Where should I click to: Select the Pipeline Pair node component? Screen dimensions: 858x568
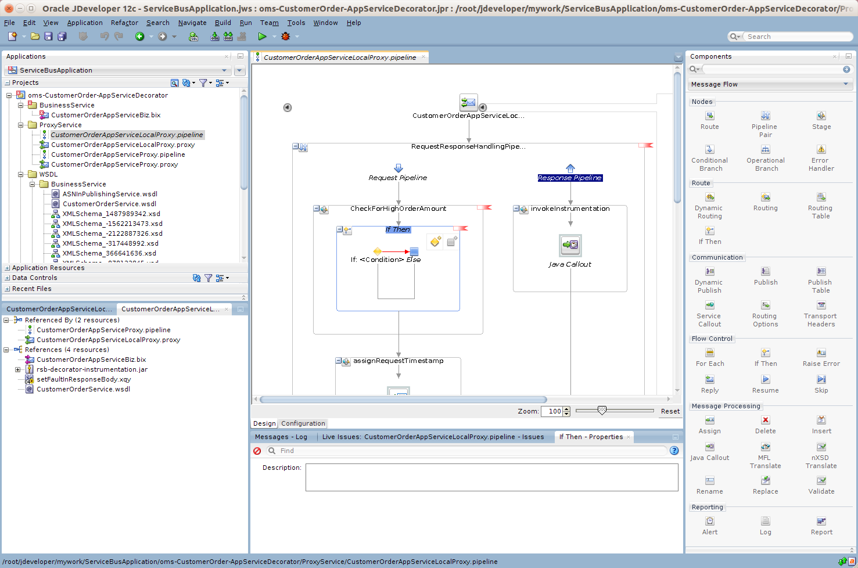765,116
